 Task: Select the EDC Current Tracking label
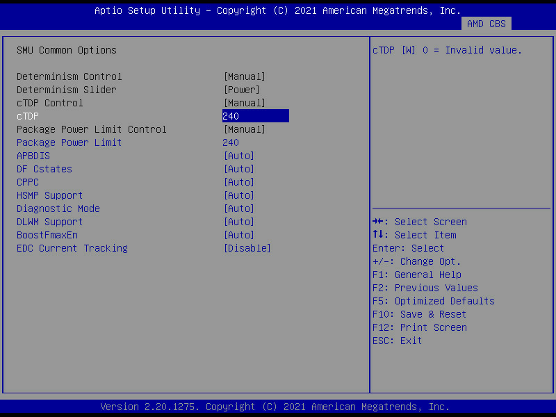click(x=72, y=248)
